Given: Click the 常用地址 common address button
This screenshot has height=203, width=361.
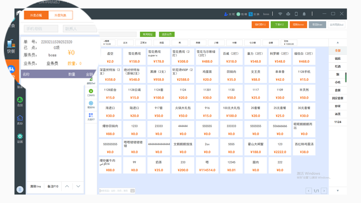Looking at the screenshot, I should click(147, 34).
